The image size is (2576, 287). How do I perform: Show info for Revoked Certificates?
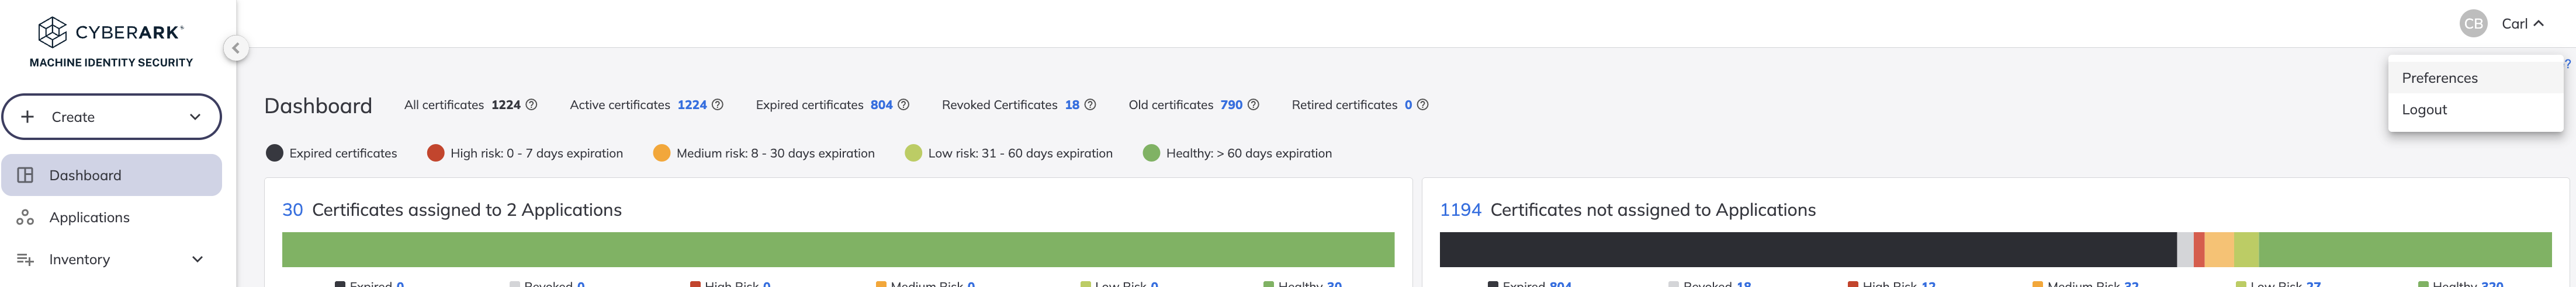1090,104
